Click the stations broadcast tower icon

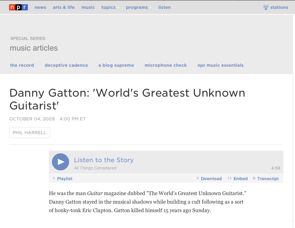(x=266, y=7)
